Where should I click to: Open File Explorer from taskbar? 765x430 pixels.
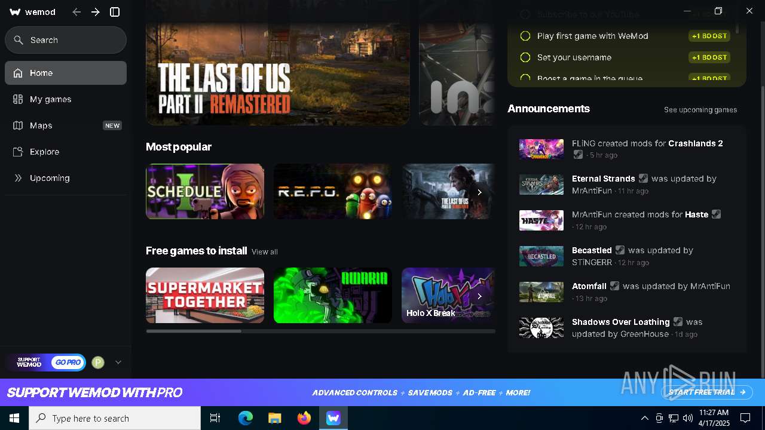click(x=275, y=418)
